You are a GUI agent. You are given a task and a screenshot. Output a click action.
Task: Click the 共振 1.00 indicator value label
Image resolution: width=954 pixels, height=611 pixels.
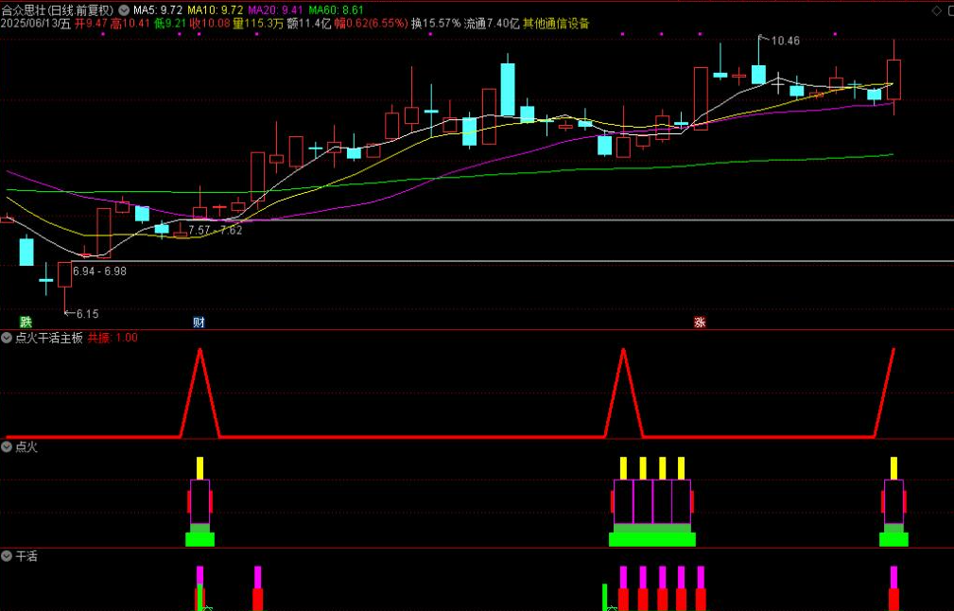click(113, 338)
